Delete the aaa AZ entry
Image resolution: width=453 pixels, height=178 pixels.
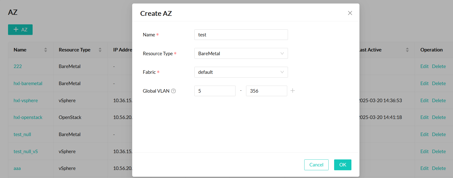point(439,168)
